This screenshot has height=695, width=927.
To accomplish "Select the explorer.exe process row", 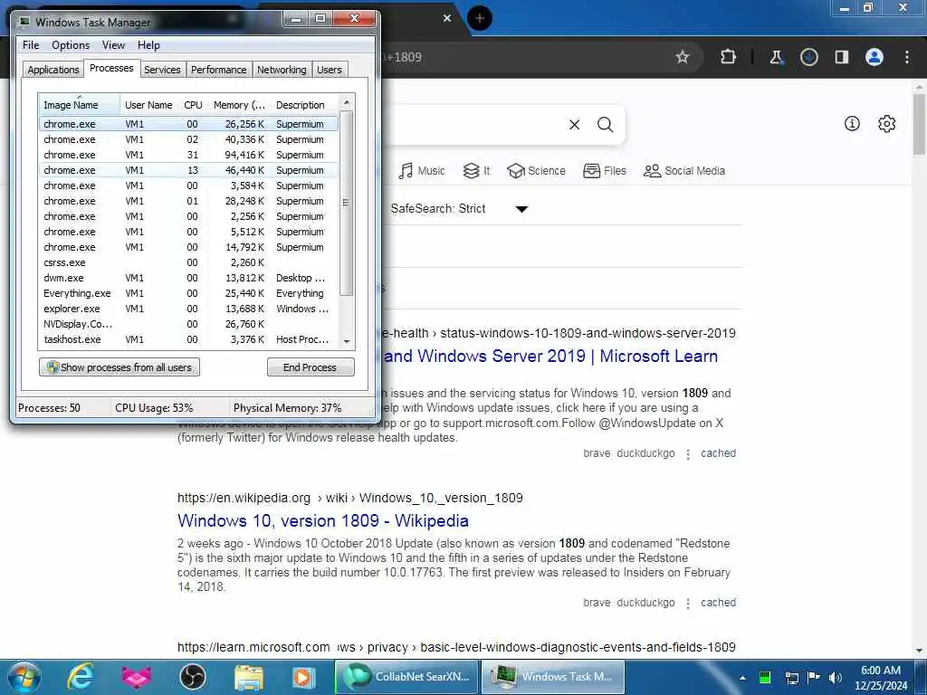I will pyautogui.click(x=188, y=309).
